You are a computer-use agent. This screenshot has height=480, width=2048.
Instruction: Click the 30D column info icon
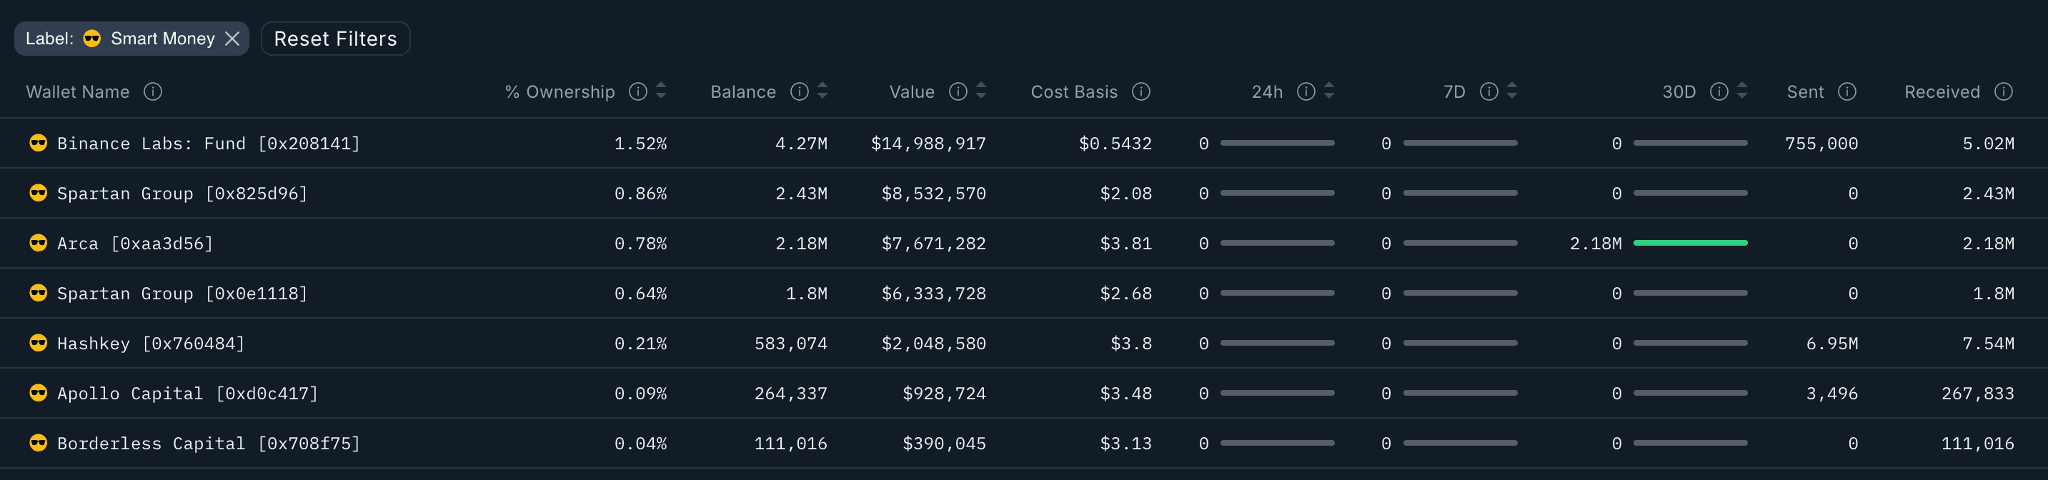1719,92
